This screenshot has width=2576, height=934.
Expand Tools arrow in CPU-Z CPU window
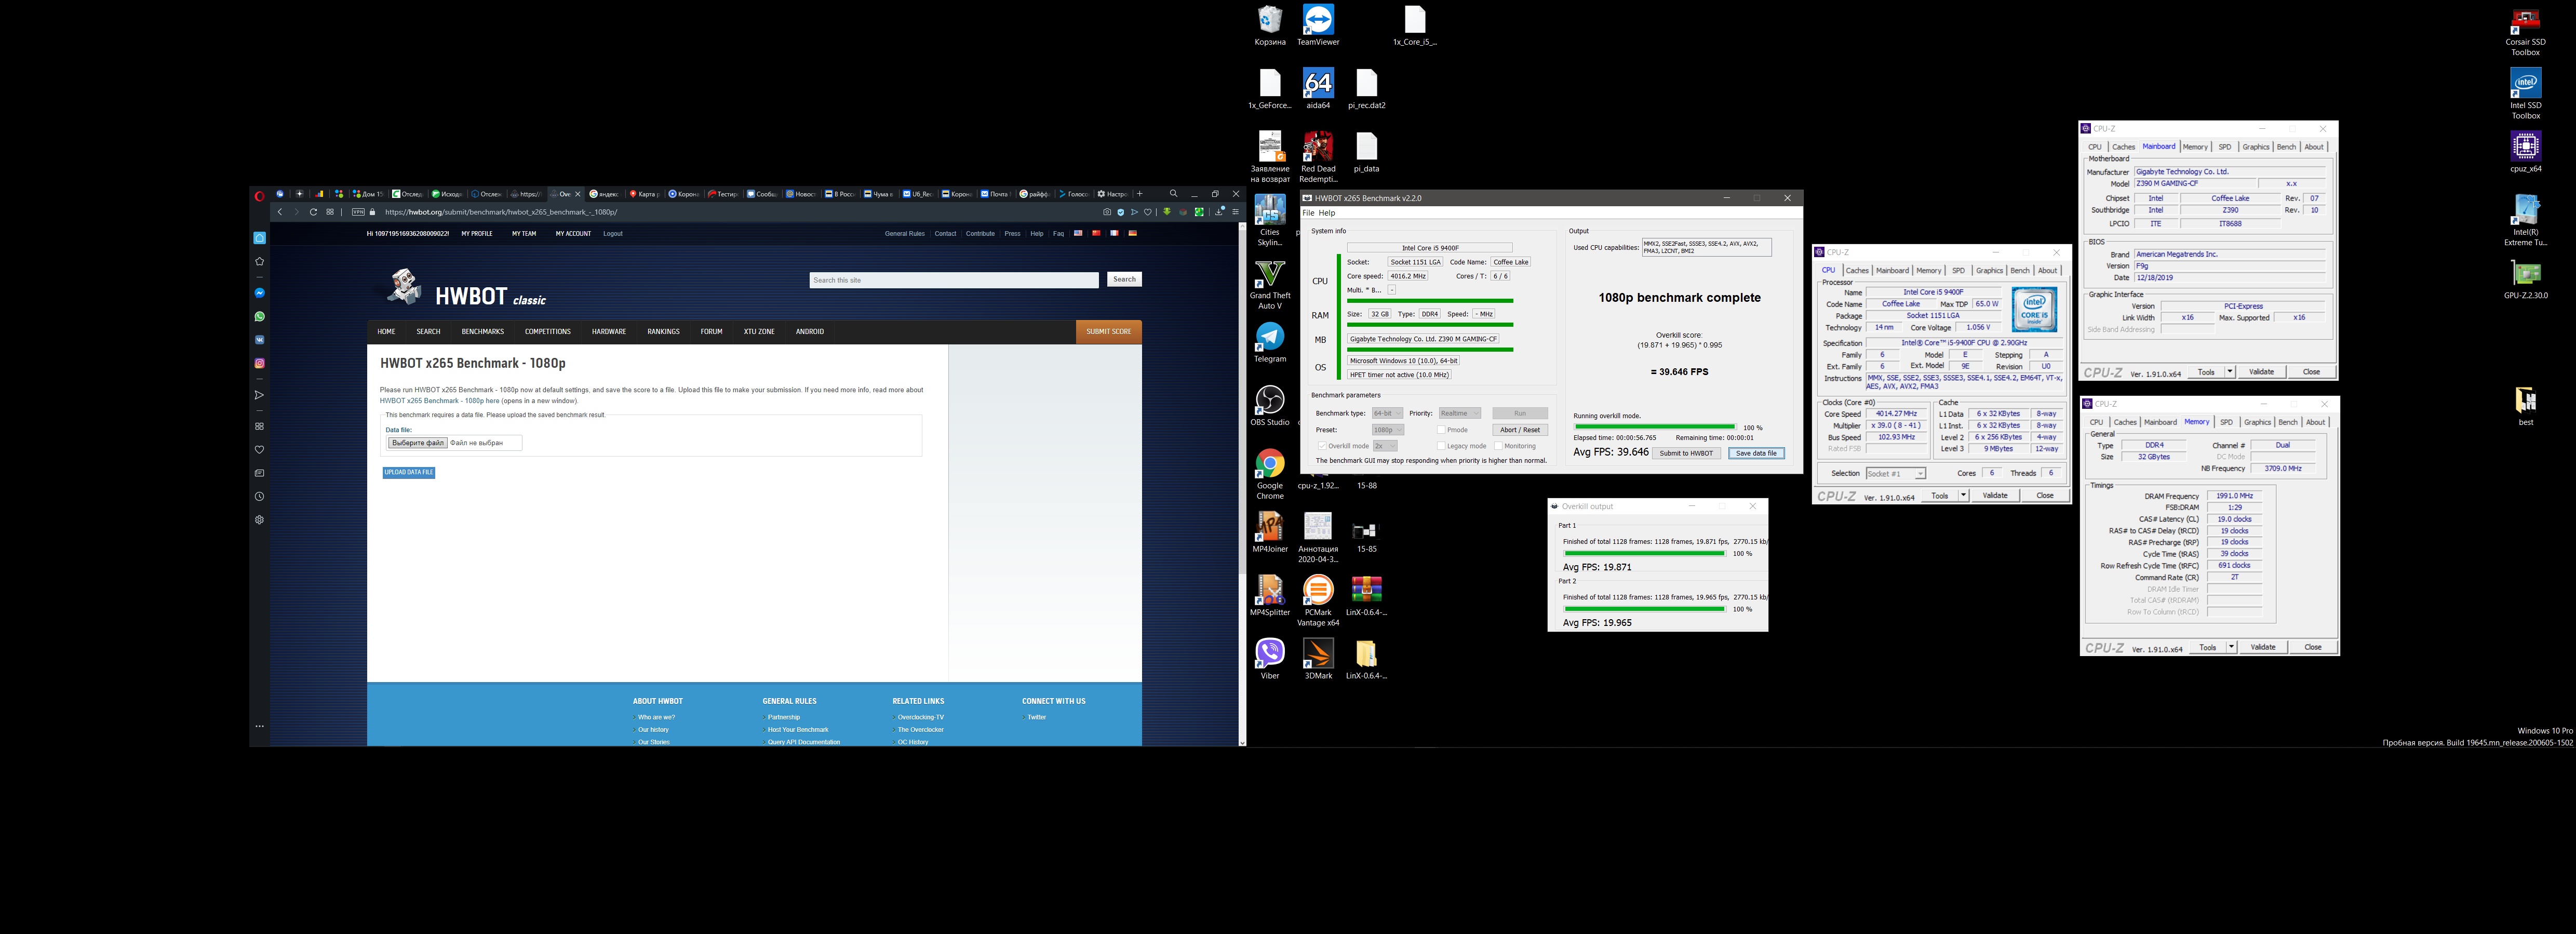(1963, 496)
